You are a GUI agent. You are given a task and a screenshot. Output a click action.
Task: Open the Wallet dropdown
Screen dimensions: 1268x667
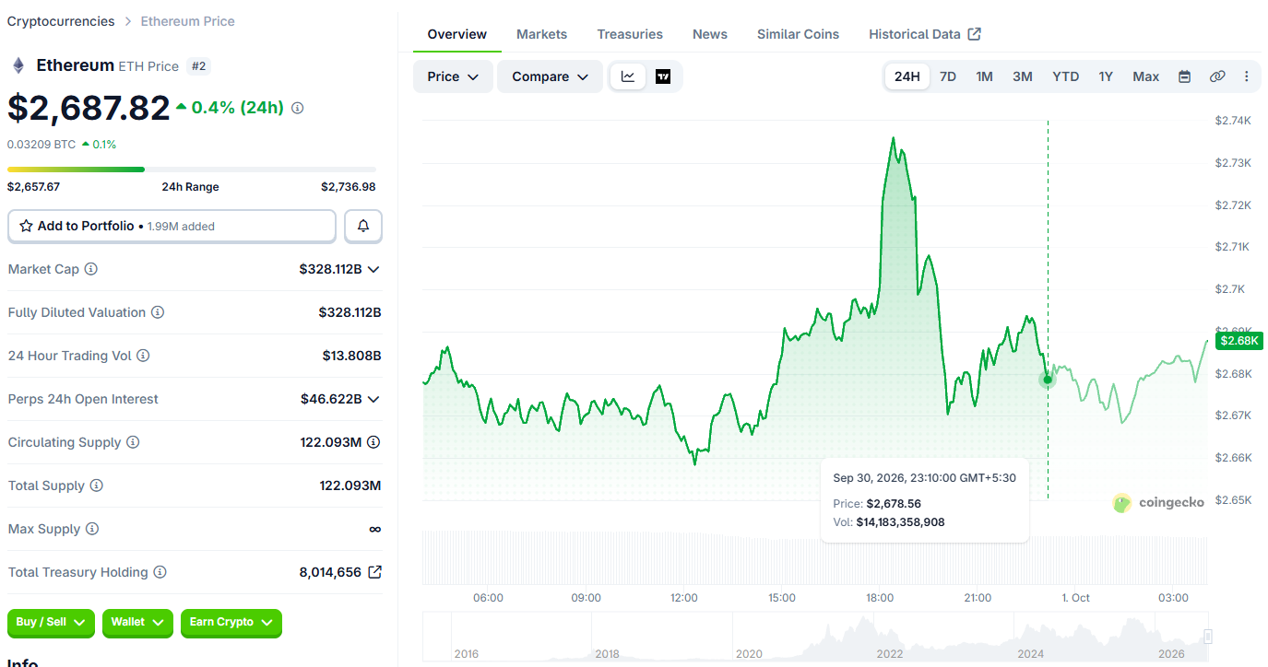click(137, 623)
